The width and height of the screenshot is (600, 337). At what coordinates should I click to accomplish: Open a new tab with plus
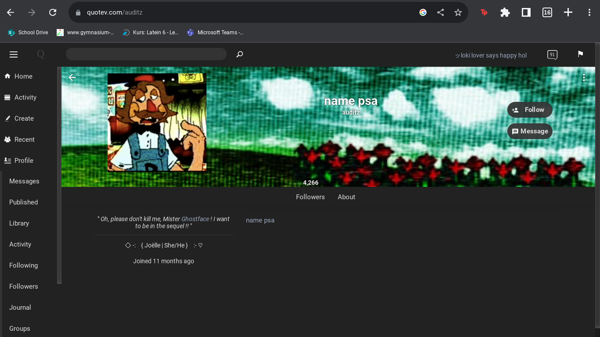[568, 13]
